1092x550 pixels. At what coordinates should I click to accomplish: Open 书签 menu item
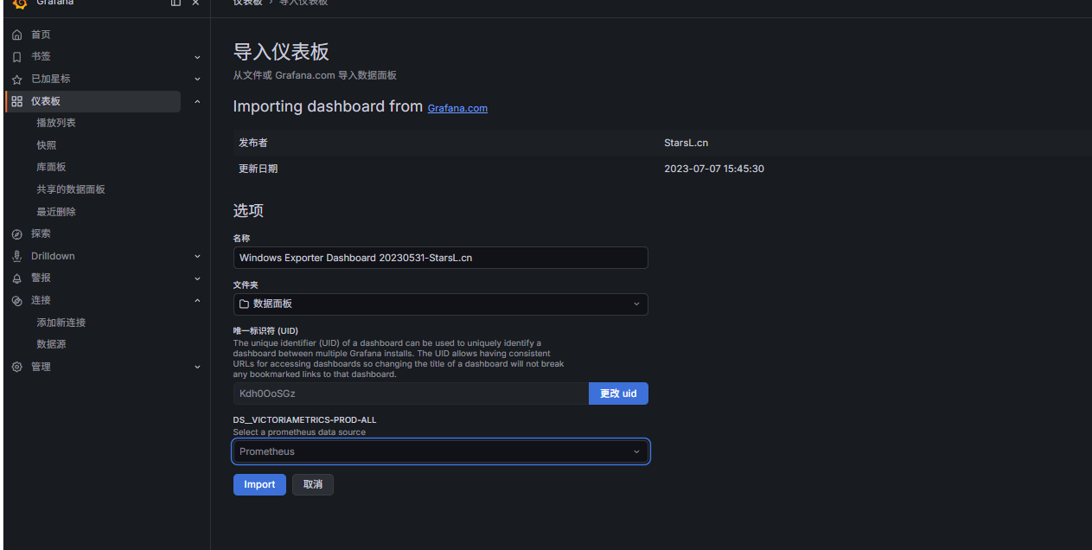[41, 56]
